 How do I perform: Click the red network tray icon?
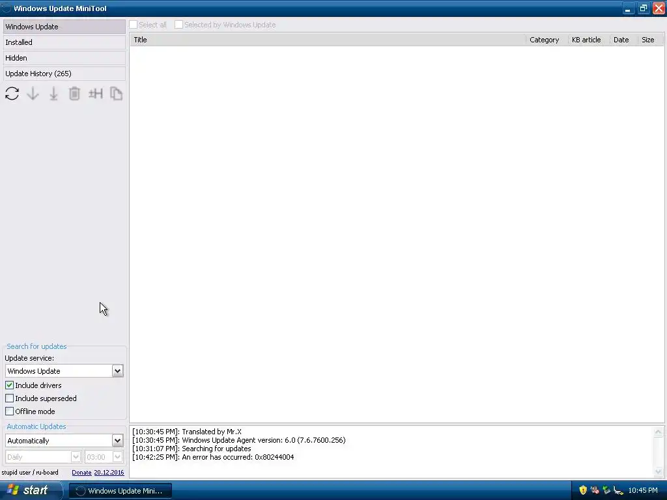pyautogui.click(x=595, y=490)
